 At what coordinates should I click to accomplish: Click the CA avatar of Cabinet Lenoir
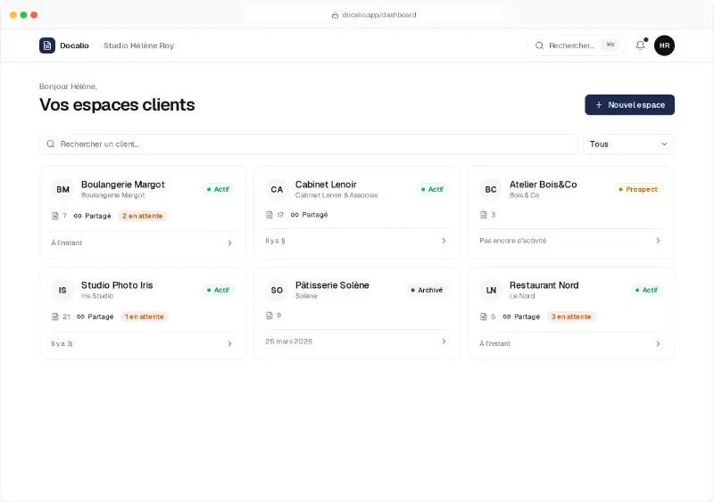[277, 189]
